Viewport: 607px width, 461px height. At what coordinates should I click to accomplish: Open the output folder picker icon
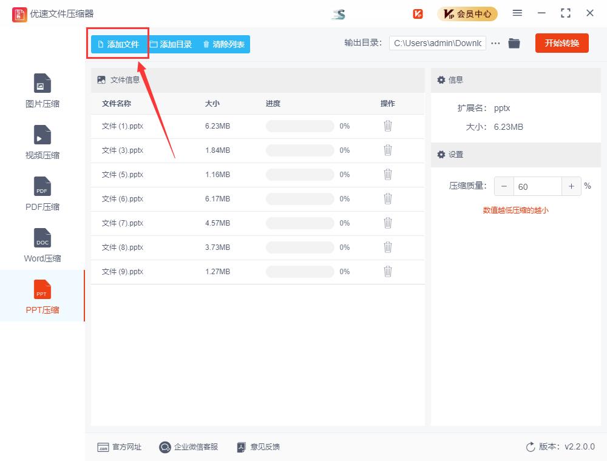coord(514,43)
